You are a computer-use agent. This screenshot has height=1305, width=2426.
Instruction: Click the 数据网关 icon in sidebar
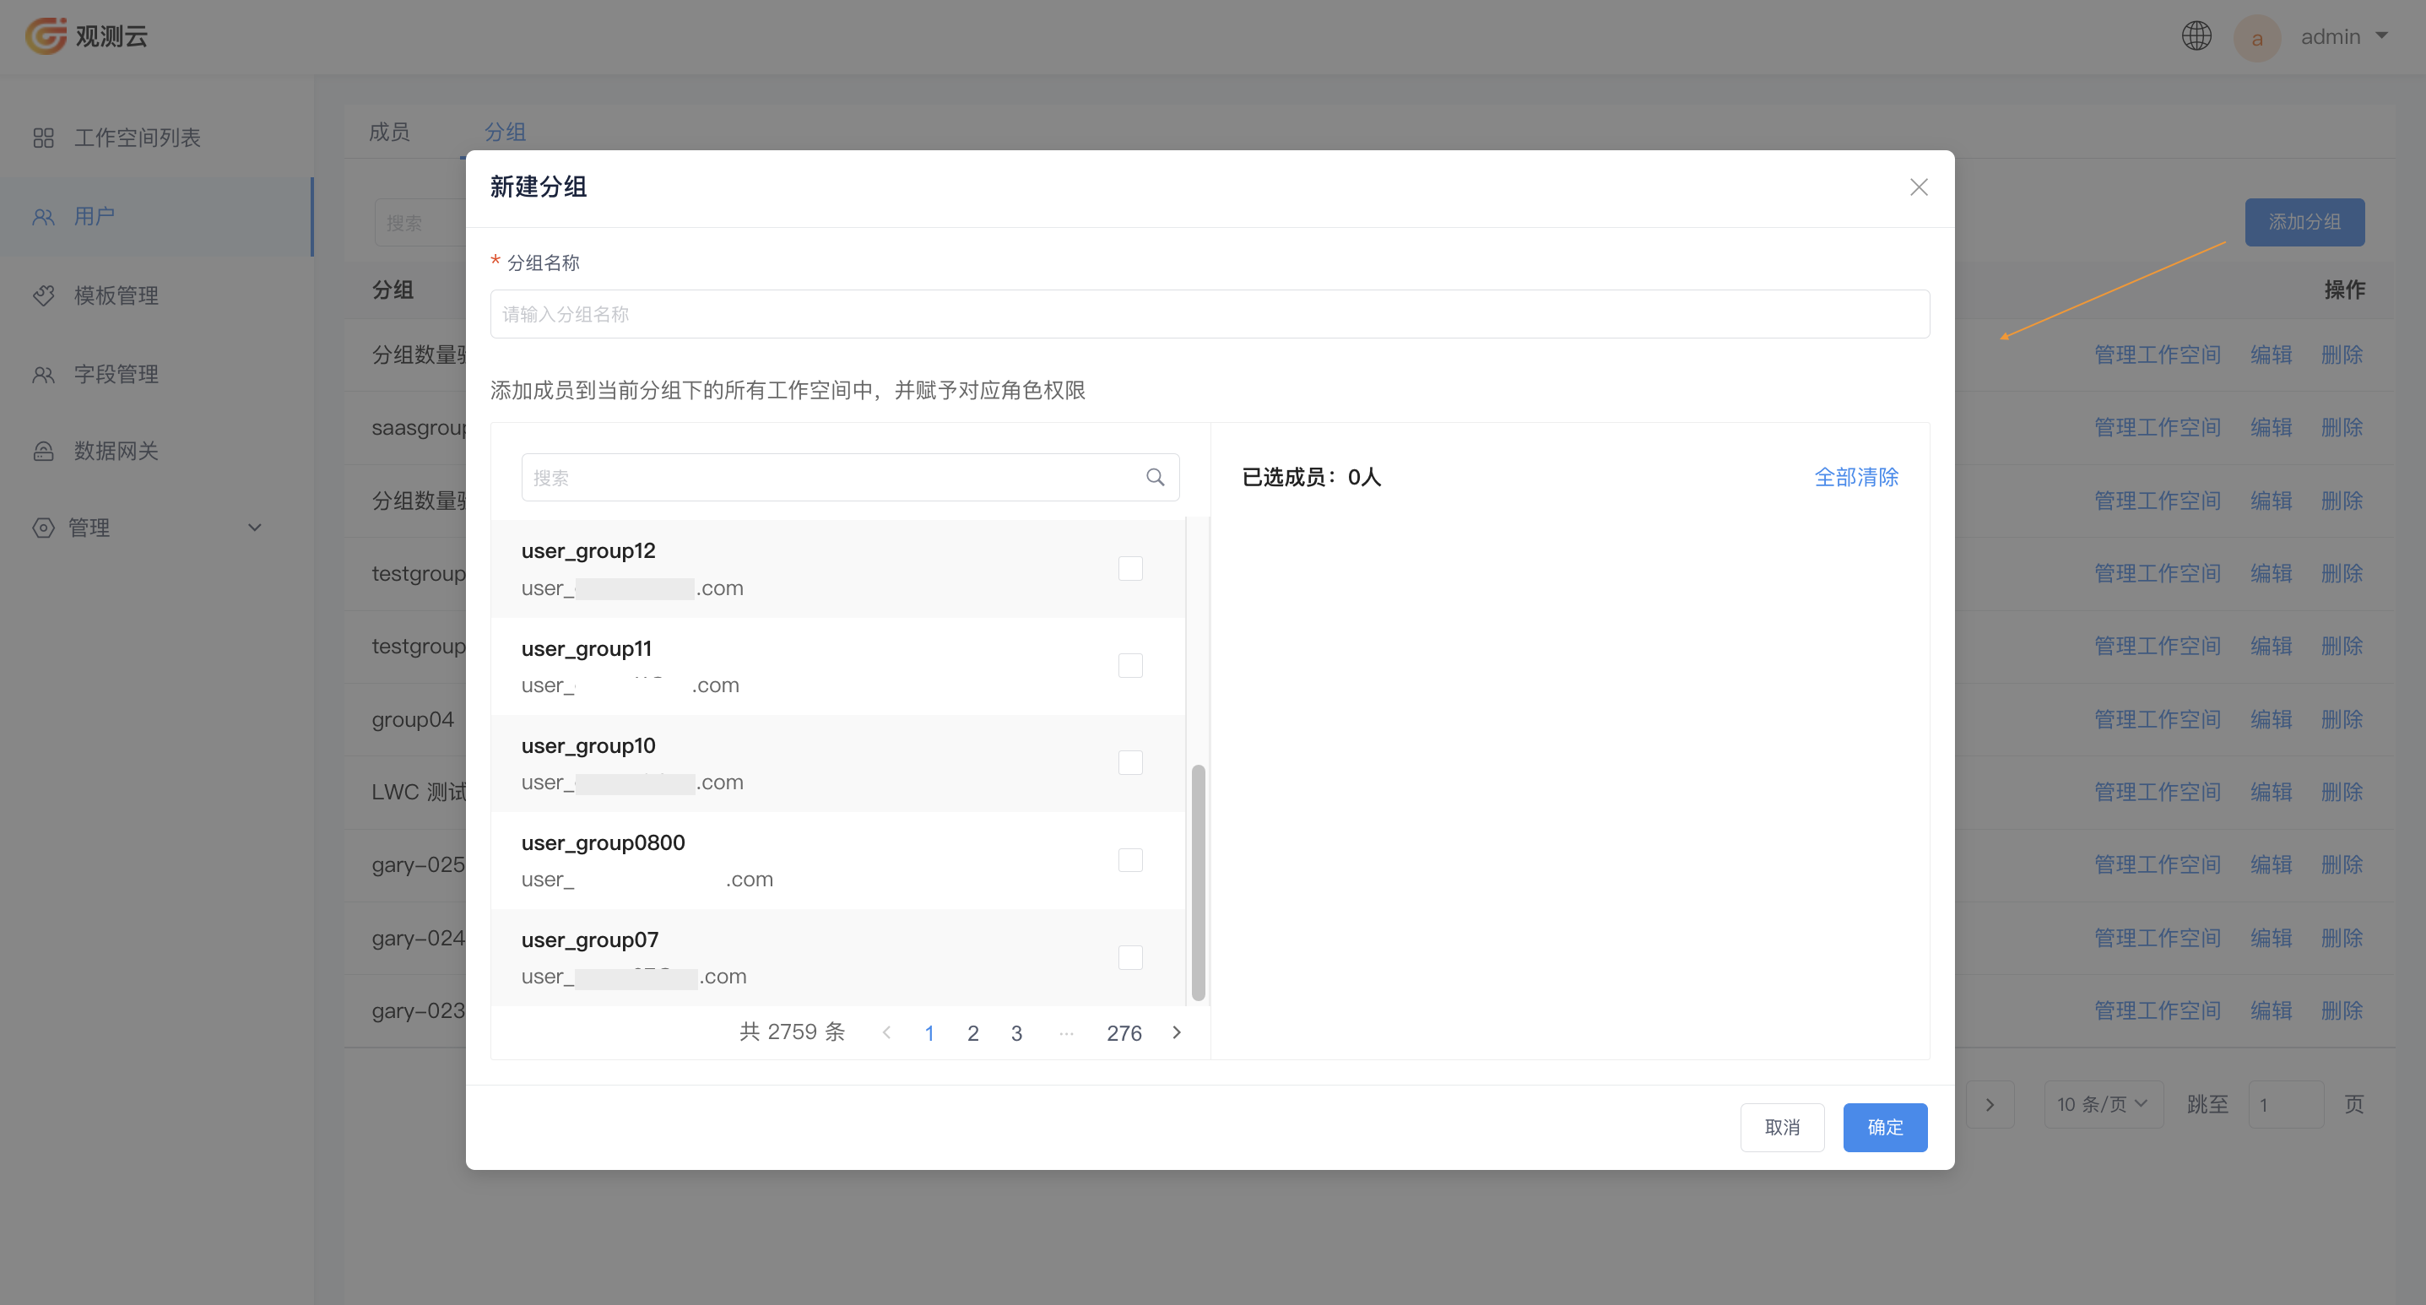[43, 451]
